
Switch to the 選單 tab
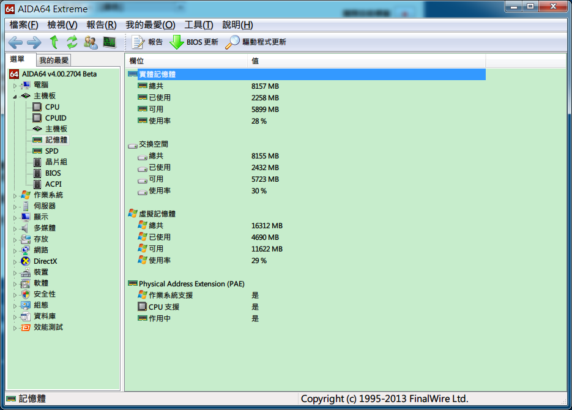pyautogui.click(x=18, y=59)
